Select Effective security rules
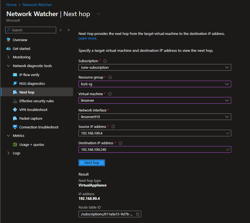250x223 pixels. [x=37, y=101]
